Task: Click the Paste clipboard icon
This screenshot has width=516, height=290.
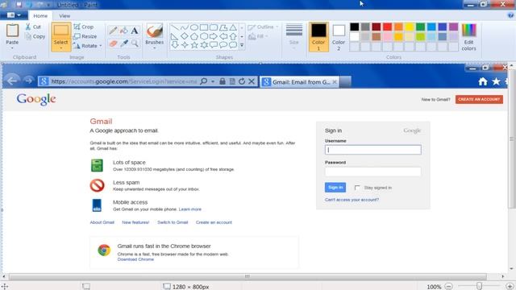Action: click(x=12, y=31)
